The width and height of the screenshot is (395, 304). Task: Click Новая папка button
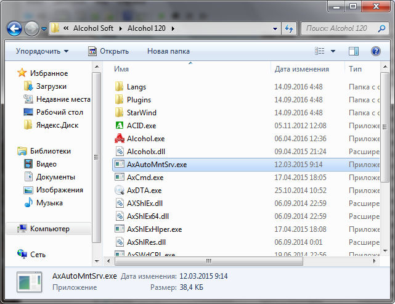tap(168, 51)
